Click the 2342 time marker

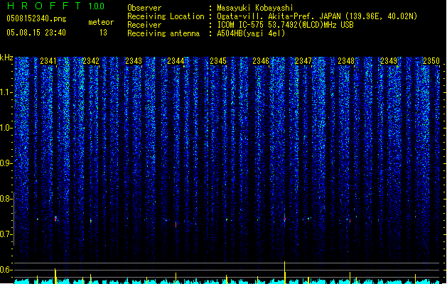coord(91,61)
